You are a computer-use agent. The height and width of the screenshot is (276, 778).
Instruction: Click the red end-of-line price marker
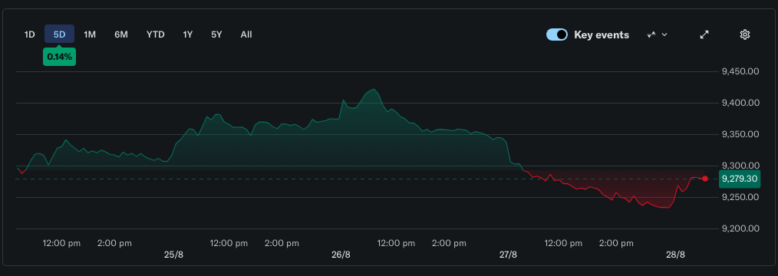pos(705,179)
